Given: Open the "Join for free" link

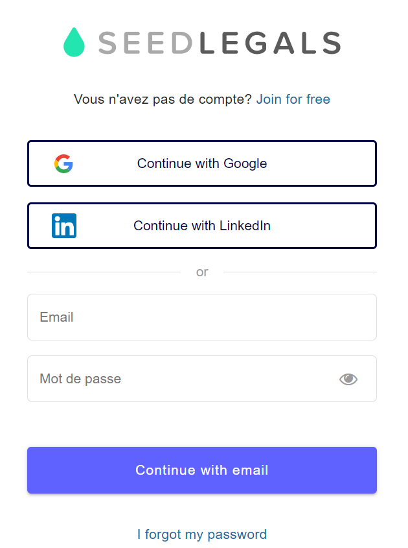Looking at the screenshot, I should tap(293, 99).
